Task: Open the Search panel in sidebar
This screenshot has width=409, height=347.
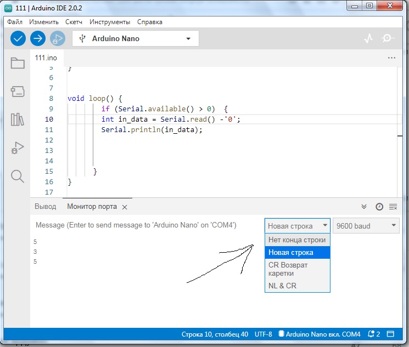Action: pos(18,176)
